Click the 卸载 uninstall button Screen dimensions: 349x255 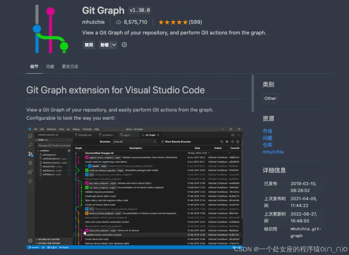(105, 45)
